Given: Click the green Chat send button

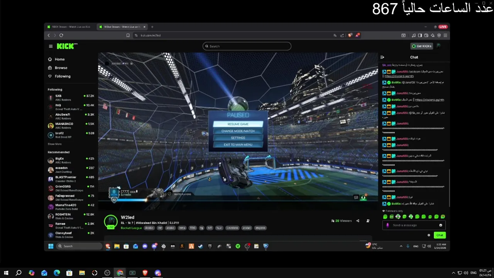Looking at the screenshot, I should [440, 235].
